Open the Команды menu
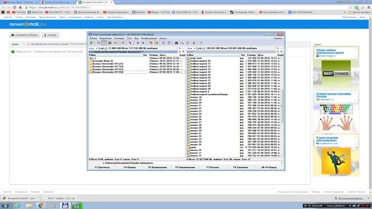 pyautogui.click(x=119, y=38)
